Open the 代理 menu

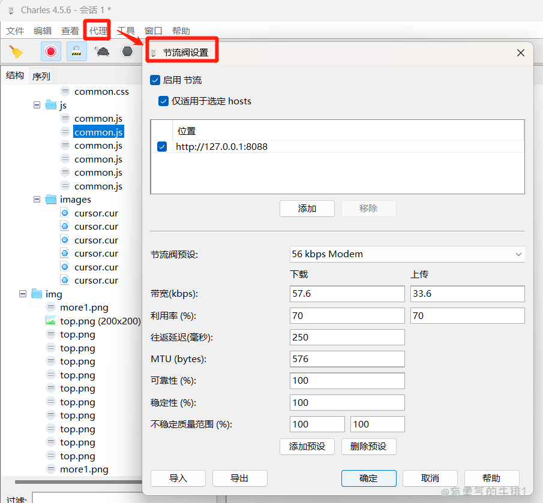tap(98, 31)
